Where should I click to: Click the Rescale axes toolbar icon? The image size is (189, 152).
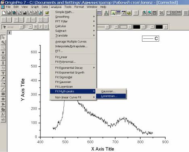162,13
